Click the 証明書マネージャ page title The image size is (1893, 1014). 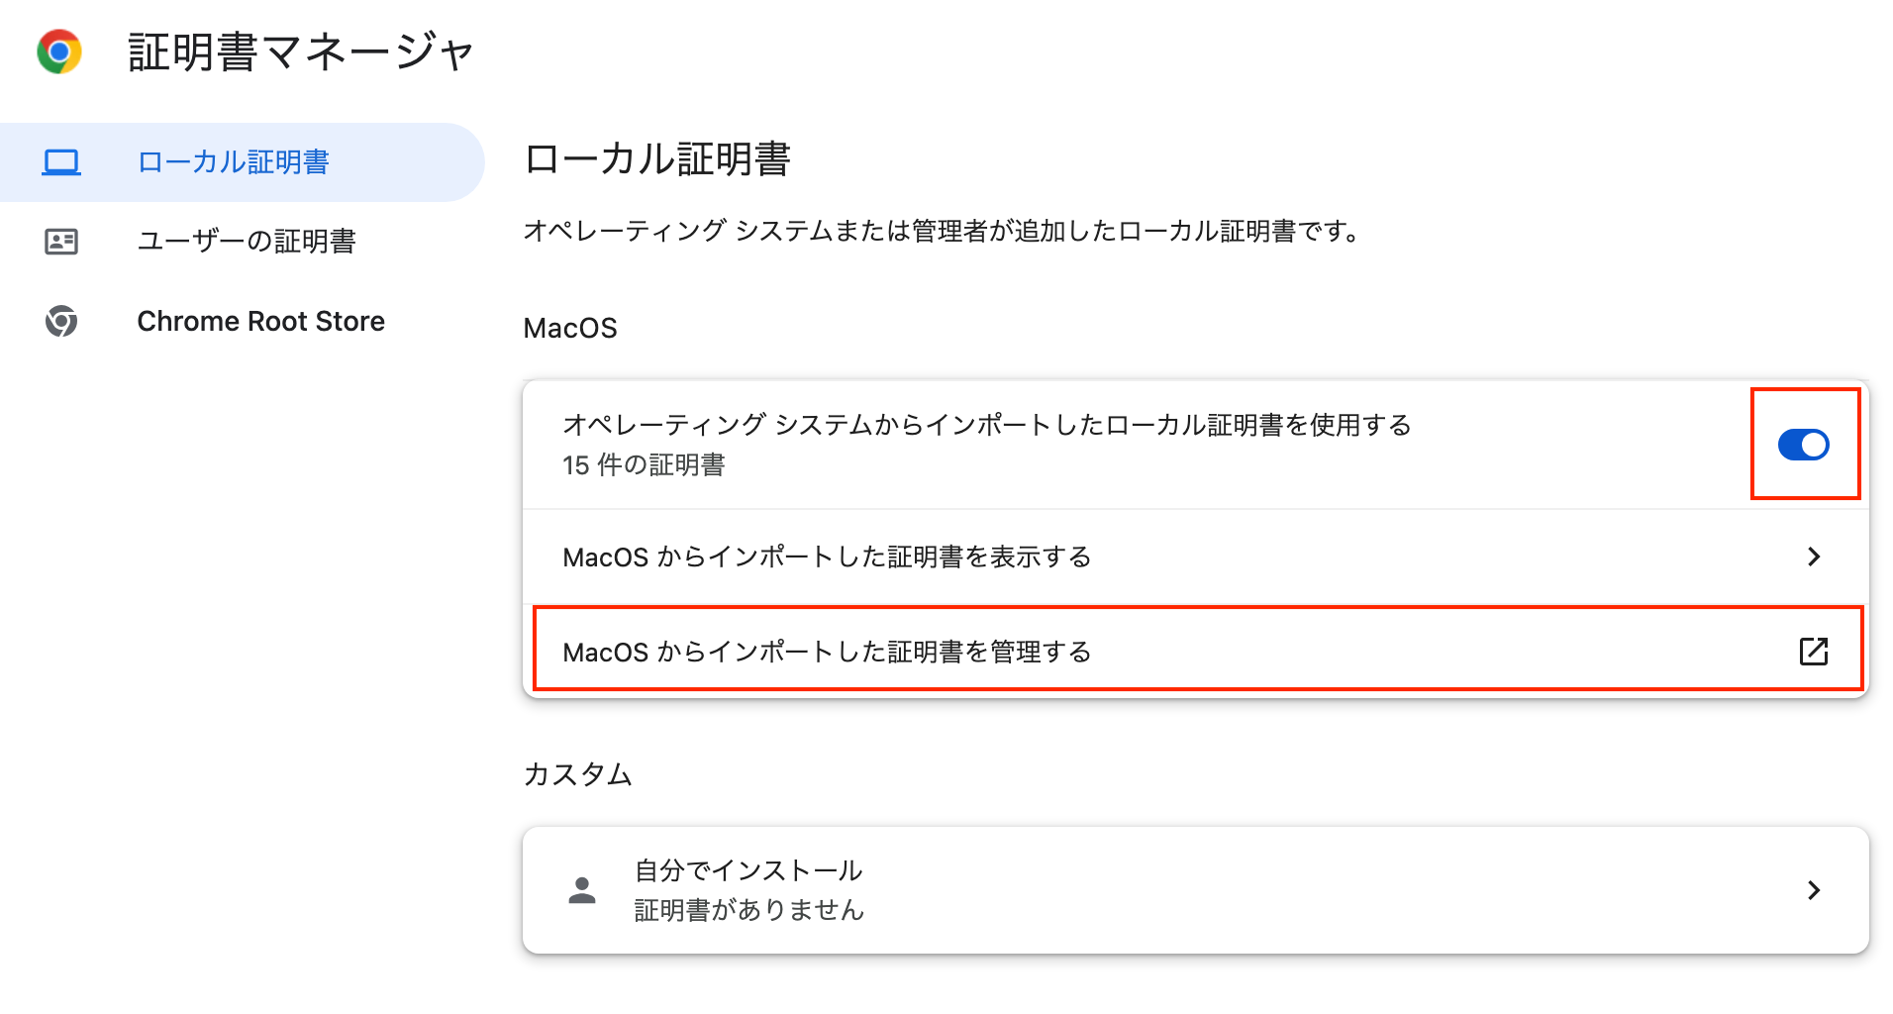[302, 51]
